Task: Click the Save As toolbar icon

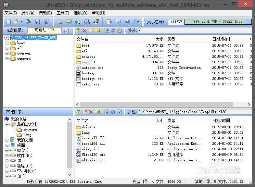Action: tap(47, 22)
